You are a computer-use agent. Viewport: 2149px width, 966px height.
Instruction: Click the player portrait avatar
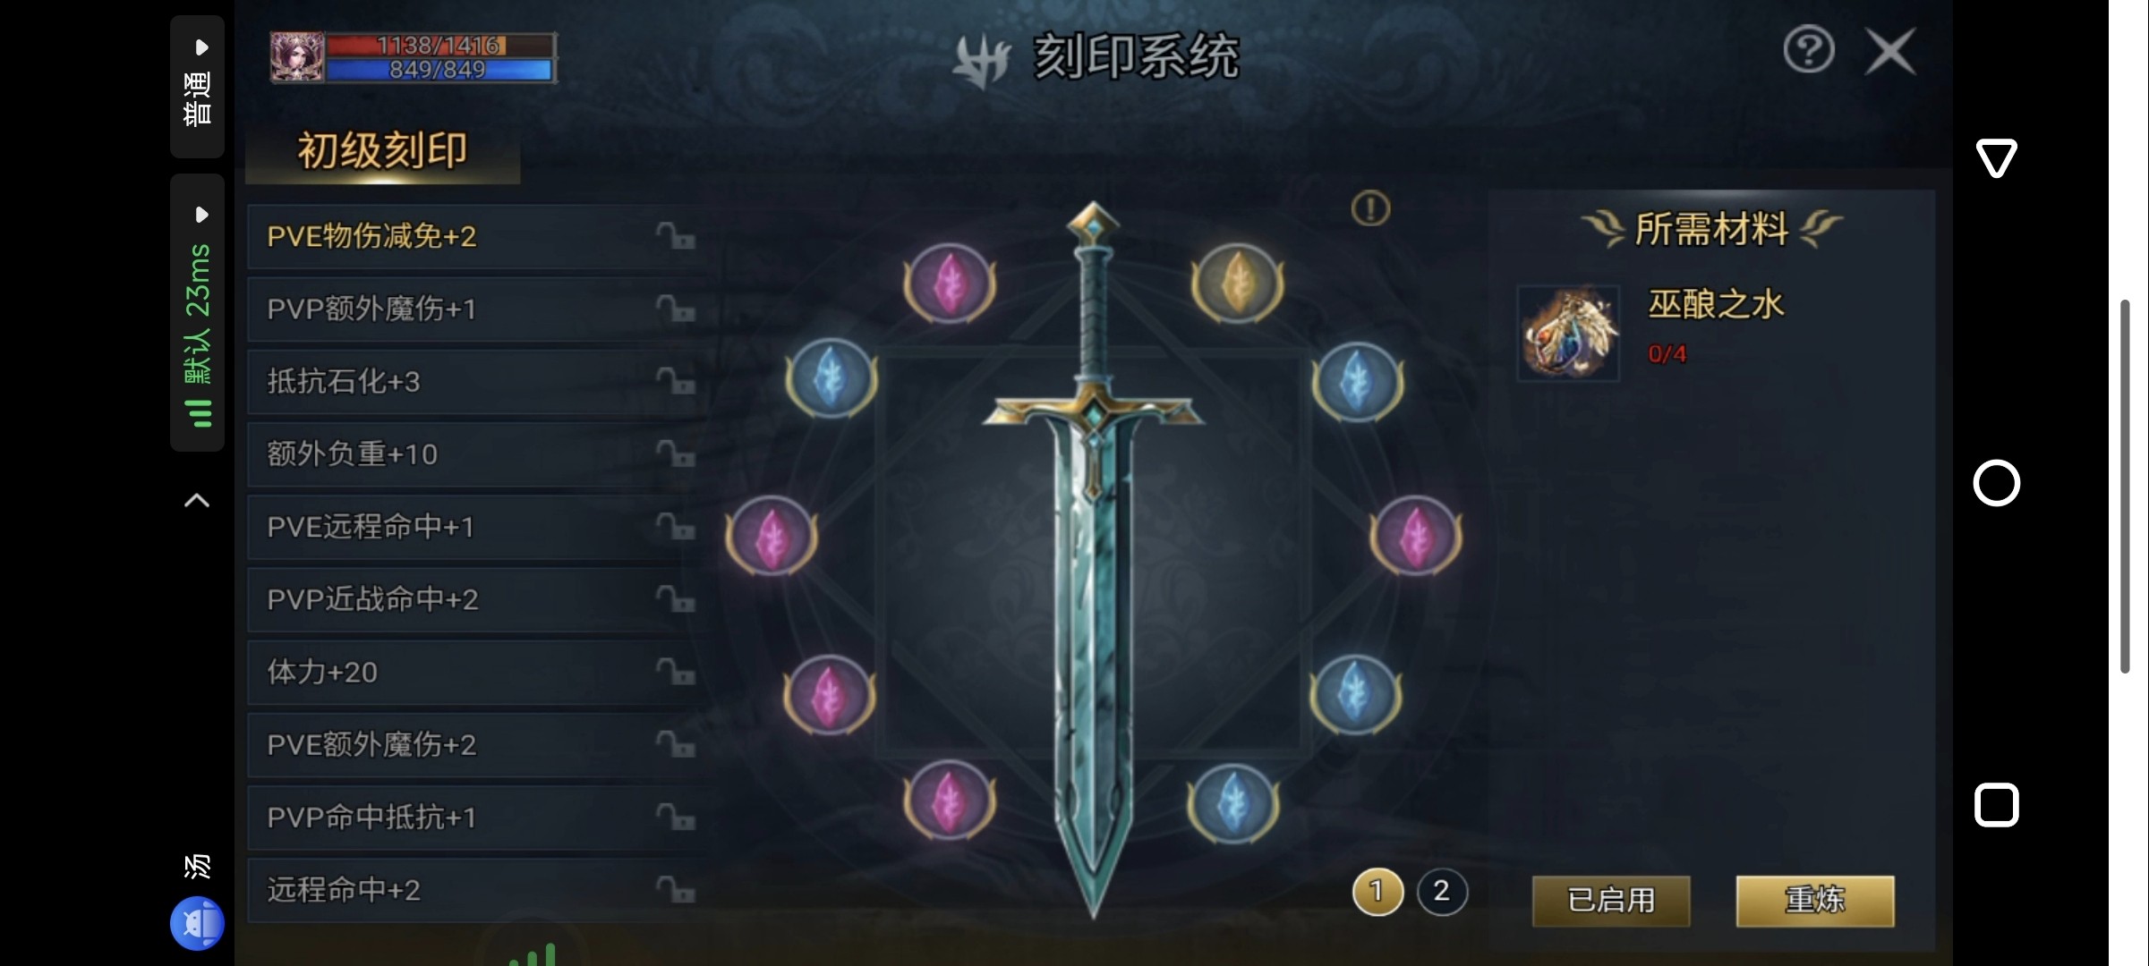297,57
